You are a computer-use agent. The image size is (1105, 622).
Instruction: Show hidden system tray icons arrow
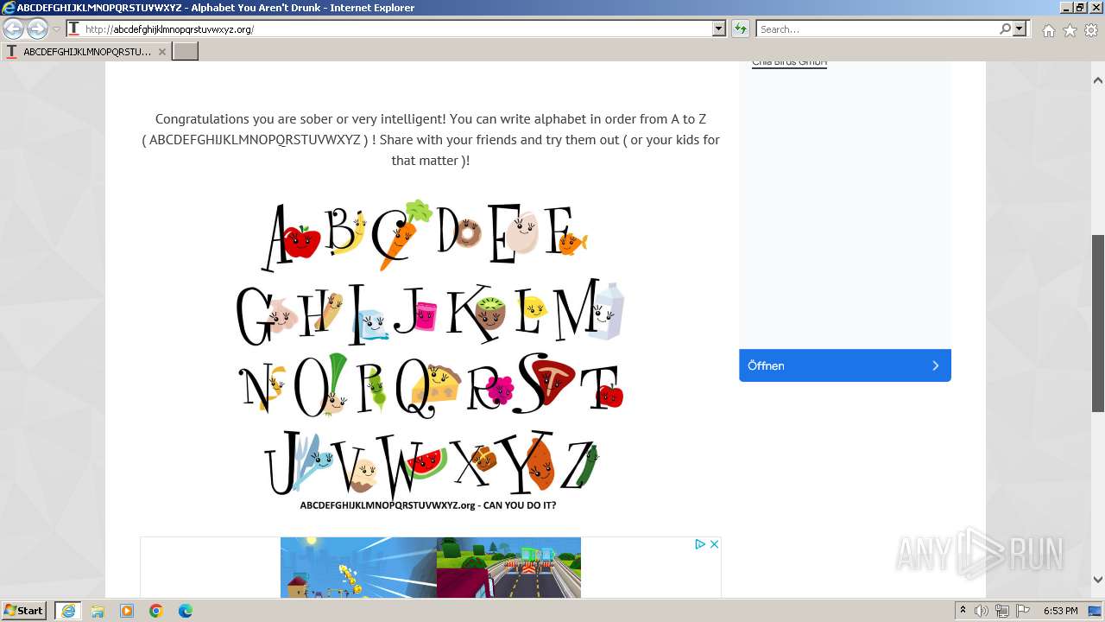pos(963,611)
